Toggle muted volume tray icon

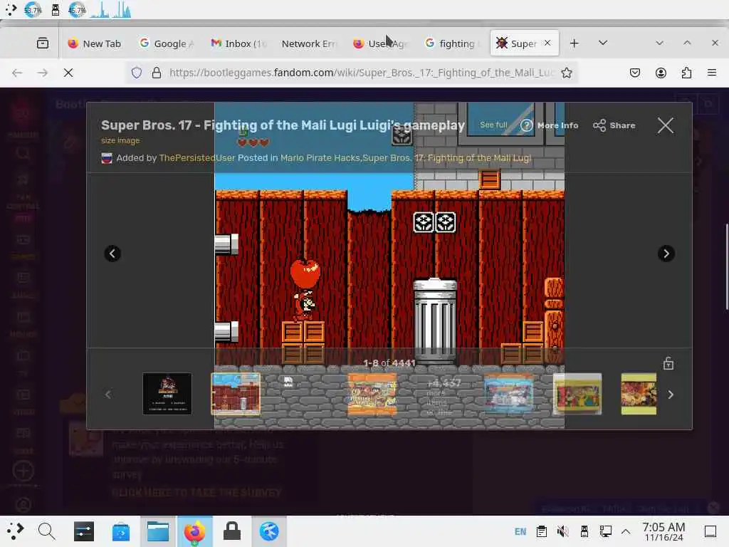[562, 531]
